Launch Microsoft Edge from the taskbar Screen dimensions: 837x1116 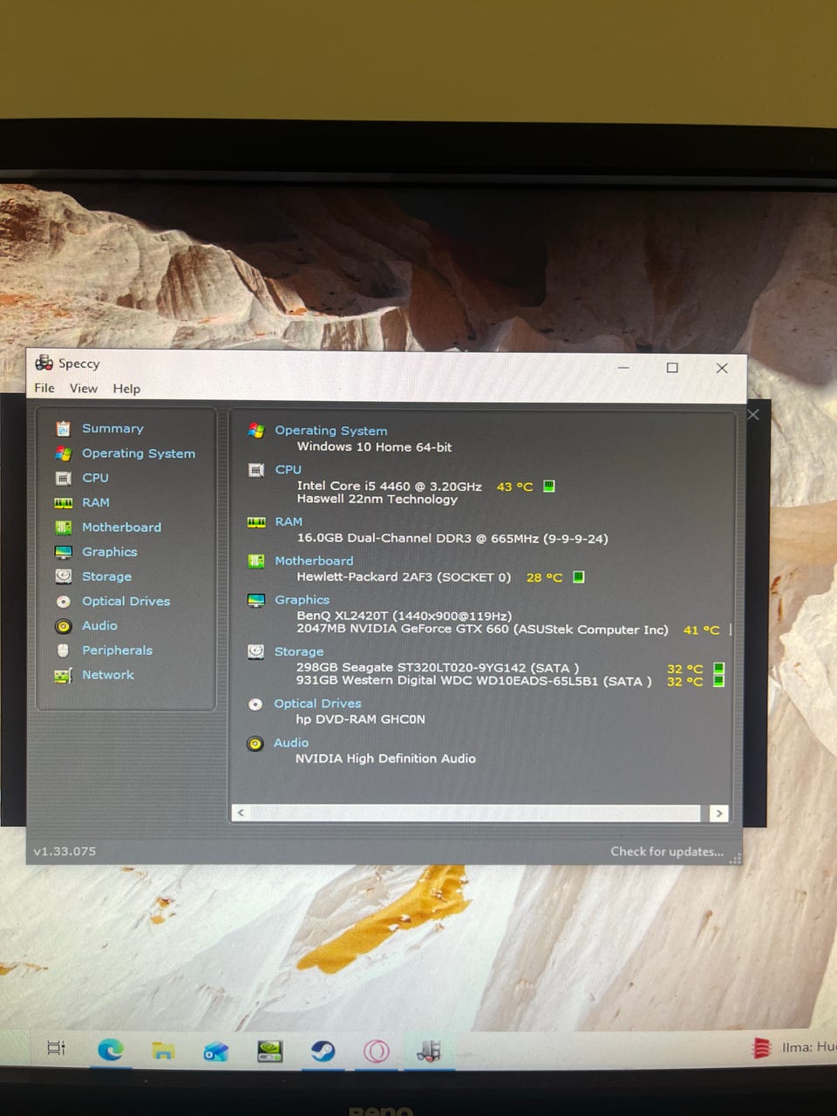(110, 1050)
